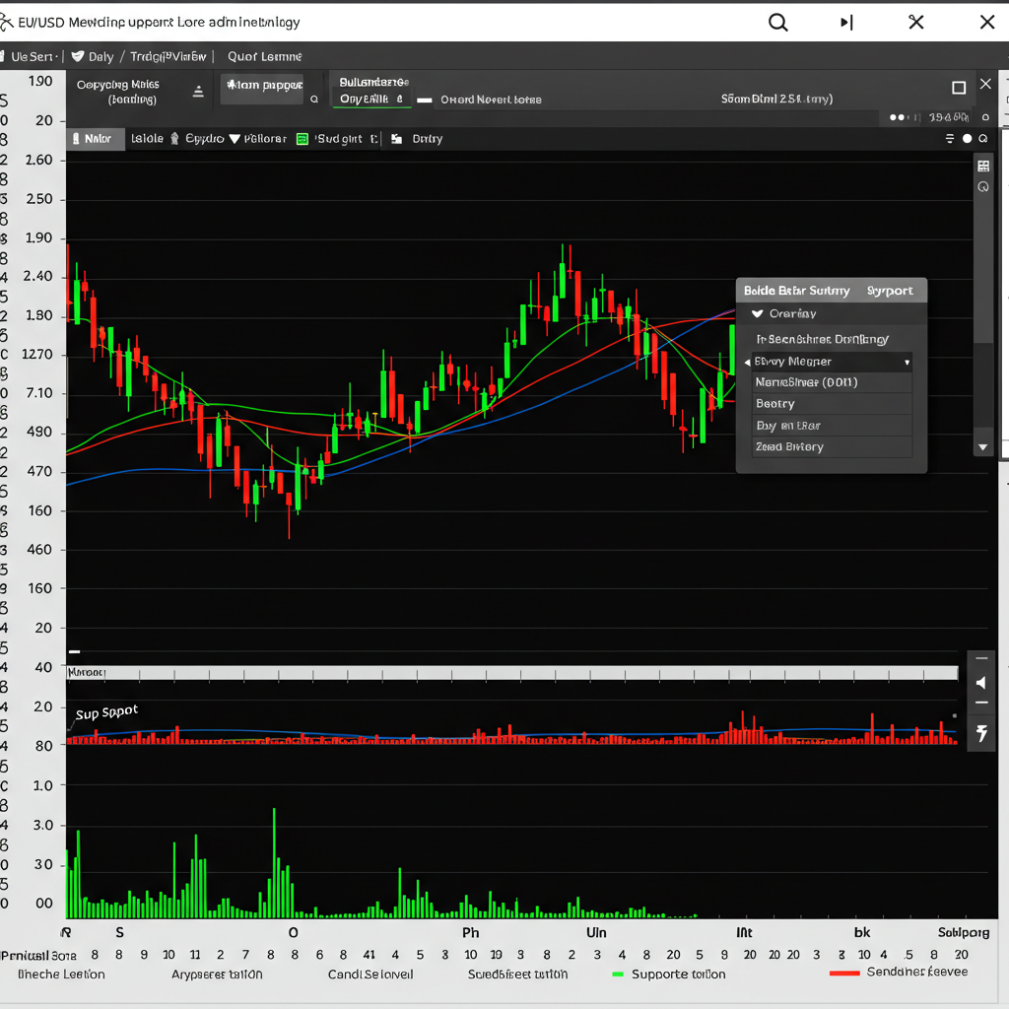1009x1009 pixels.
Task: Select MerreSinver (0 011) list entry
Action: tap(832, 382)
